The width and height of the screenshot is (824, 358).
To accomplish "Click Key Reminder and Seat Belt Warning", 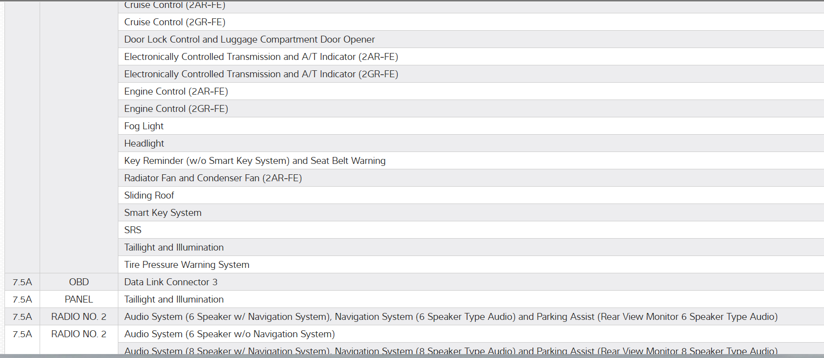I will (255, 161).
